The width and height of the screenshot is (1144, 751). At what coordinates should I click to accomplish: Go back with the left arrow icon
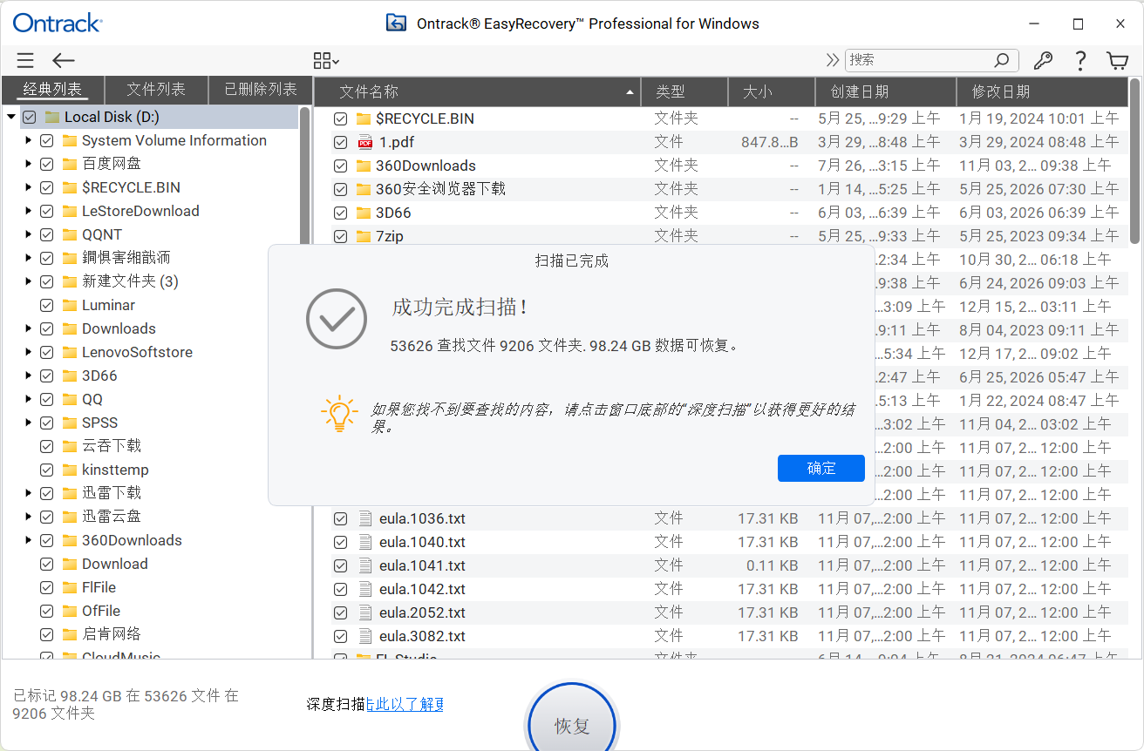click(x=64, y=60)
